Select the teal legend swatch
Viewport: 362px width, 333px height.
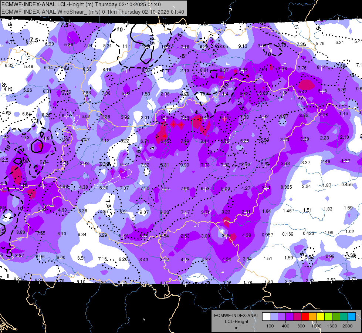pos(344,316)
